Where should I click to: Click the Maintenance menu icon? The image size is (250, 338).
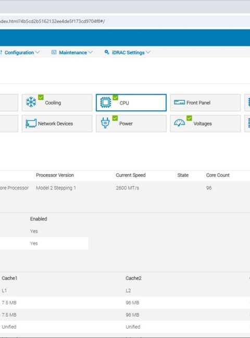54,52
